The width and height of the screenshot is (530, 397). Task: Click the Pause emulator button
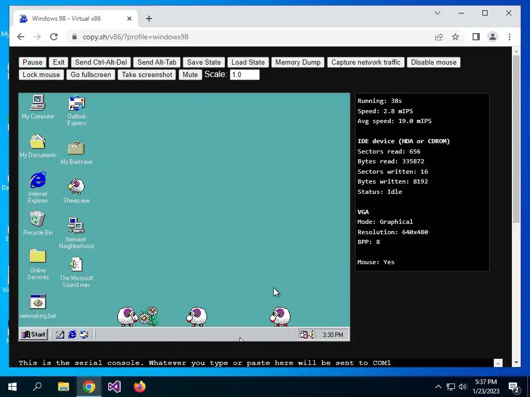pos(33,62)
